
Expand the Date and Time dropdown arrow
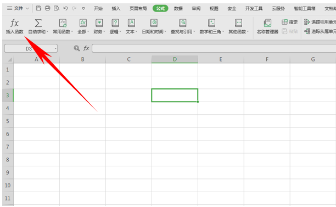point(165,32)
